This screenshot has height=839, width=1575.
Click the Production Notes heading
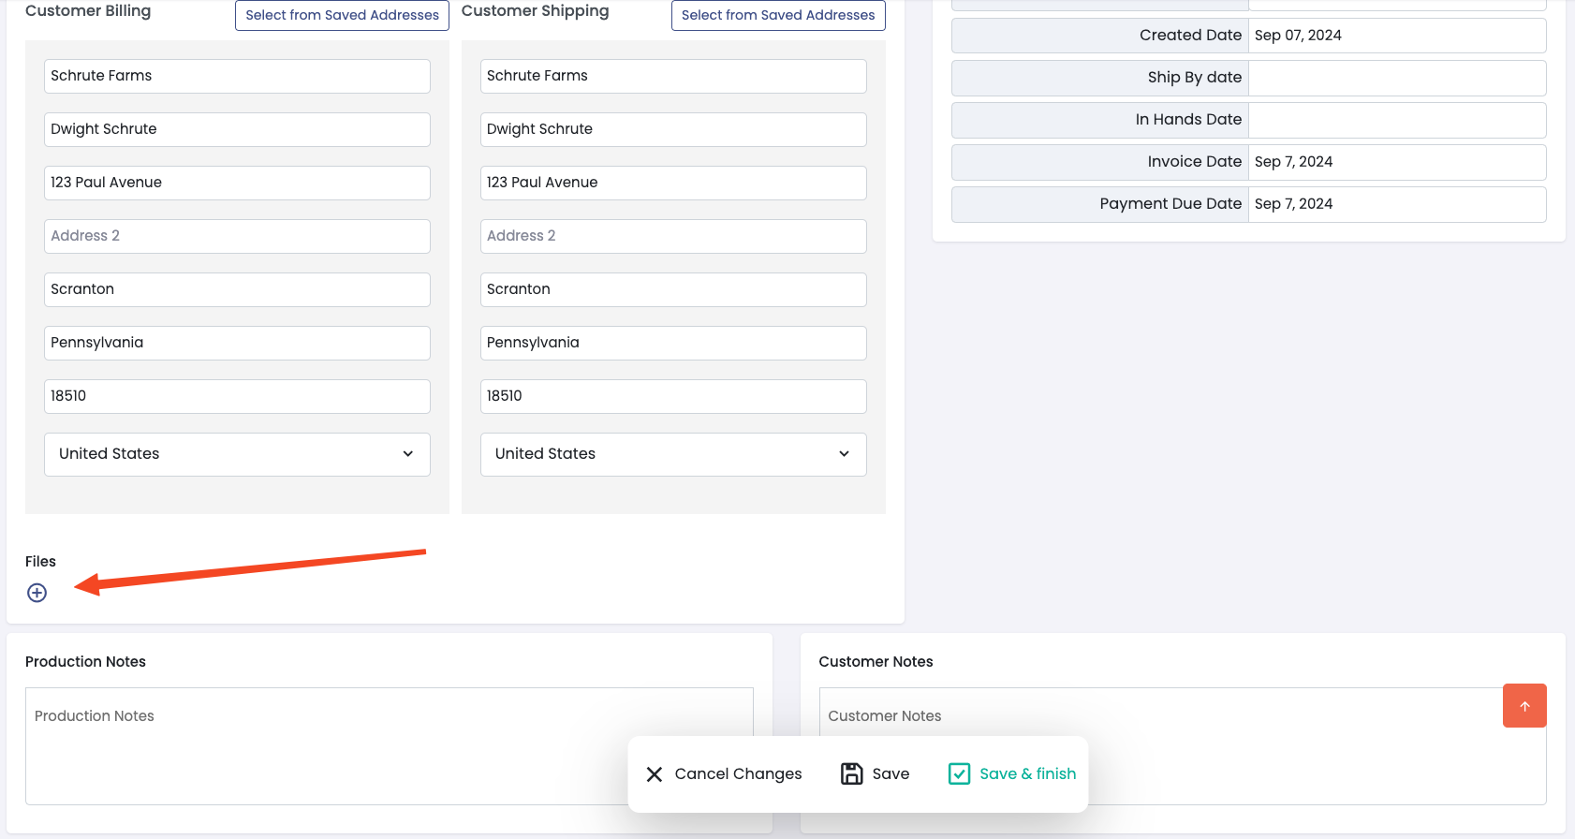85,662
